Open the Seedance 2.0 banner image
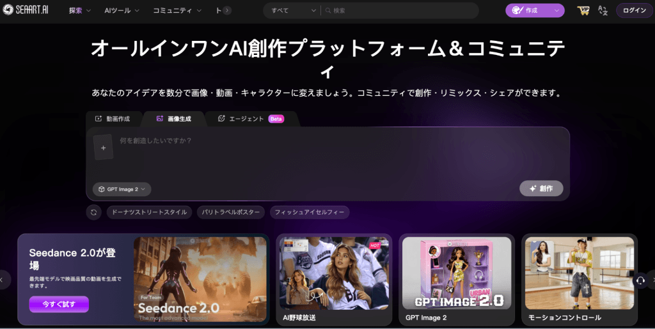This screenshot has height=329, width=655. [200, 279]
